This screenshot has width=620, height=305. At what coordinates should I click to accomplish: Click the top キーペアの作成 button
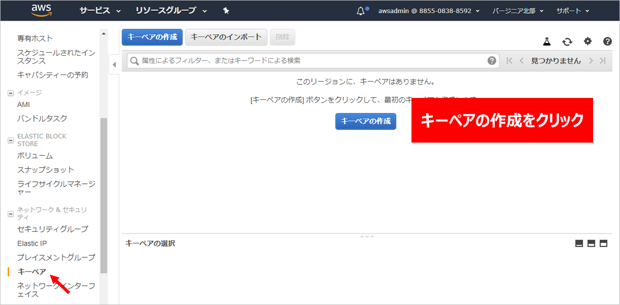[152, 37]
